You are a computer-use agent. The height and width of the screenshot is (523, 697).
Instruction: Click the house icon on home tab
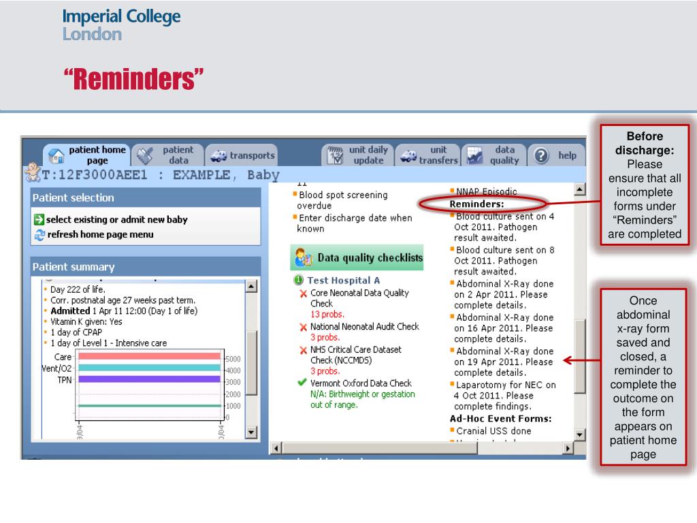coord(56,156)
